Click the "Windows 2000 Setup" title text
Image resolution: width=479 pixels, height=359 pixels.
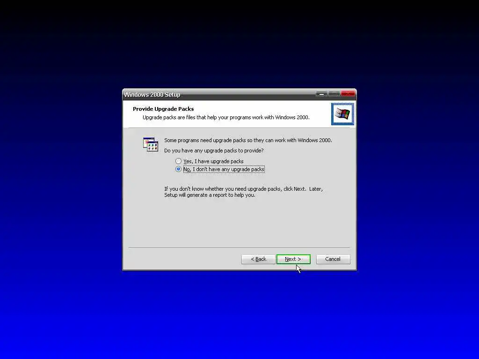pyautogui.click(x=152, y=94)
